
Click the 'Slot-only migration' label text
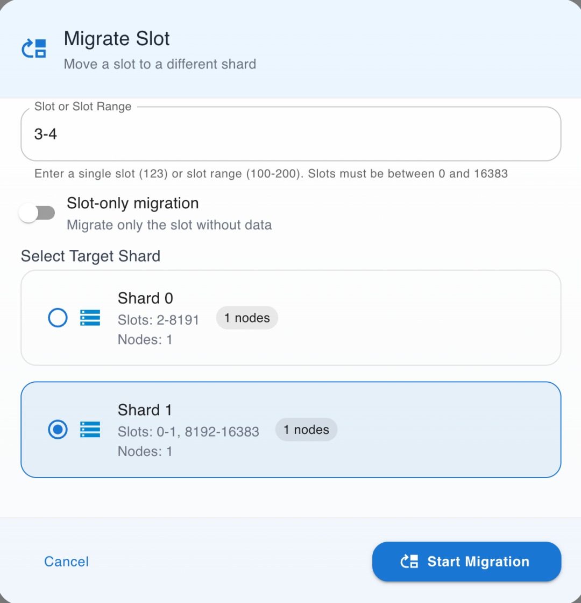point(132,203)
